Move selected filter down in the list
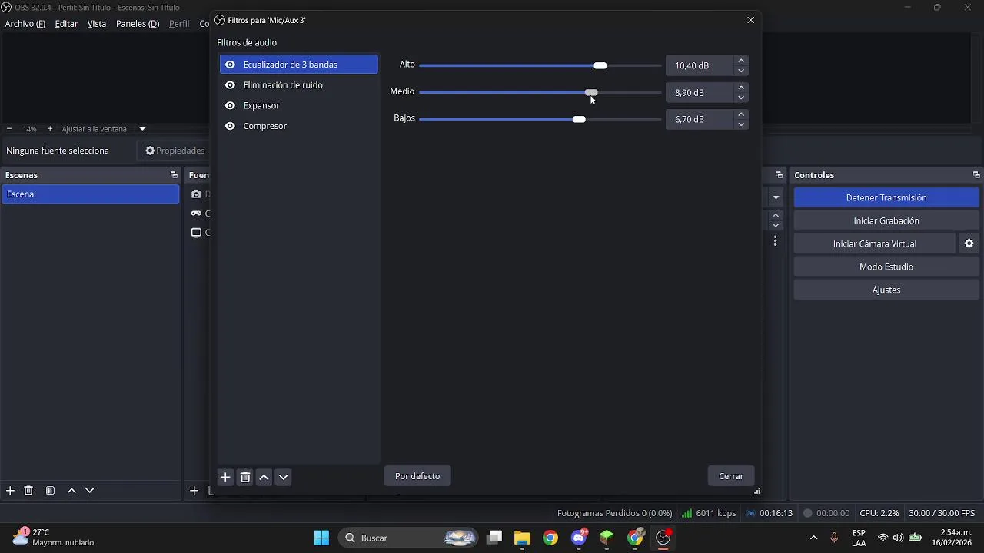 (283, 477)
